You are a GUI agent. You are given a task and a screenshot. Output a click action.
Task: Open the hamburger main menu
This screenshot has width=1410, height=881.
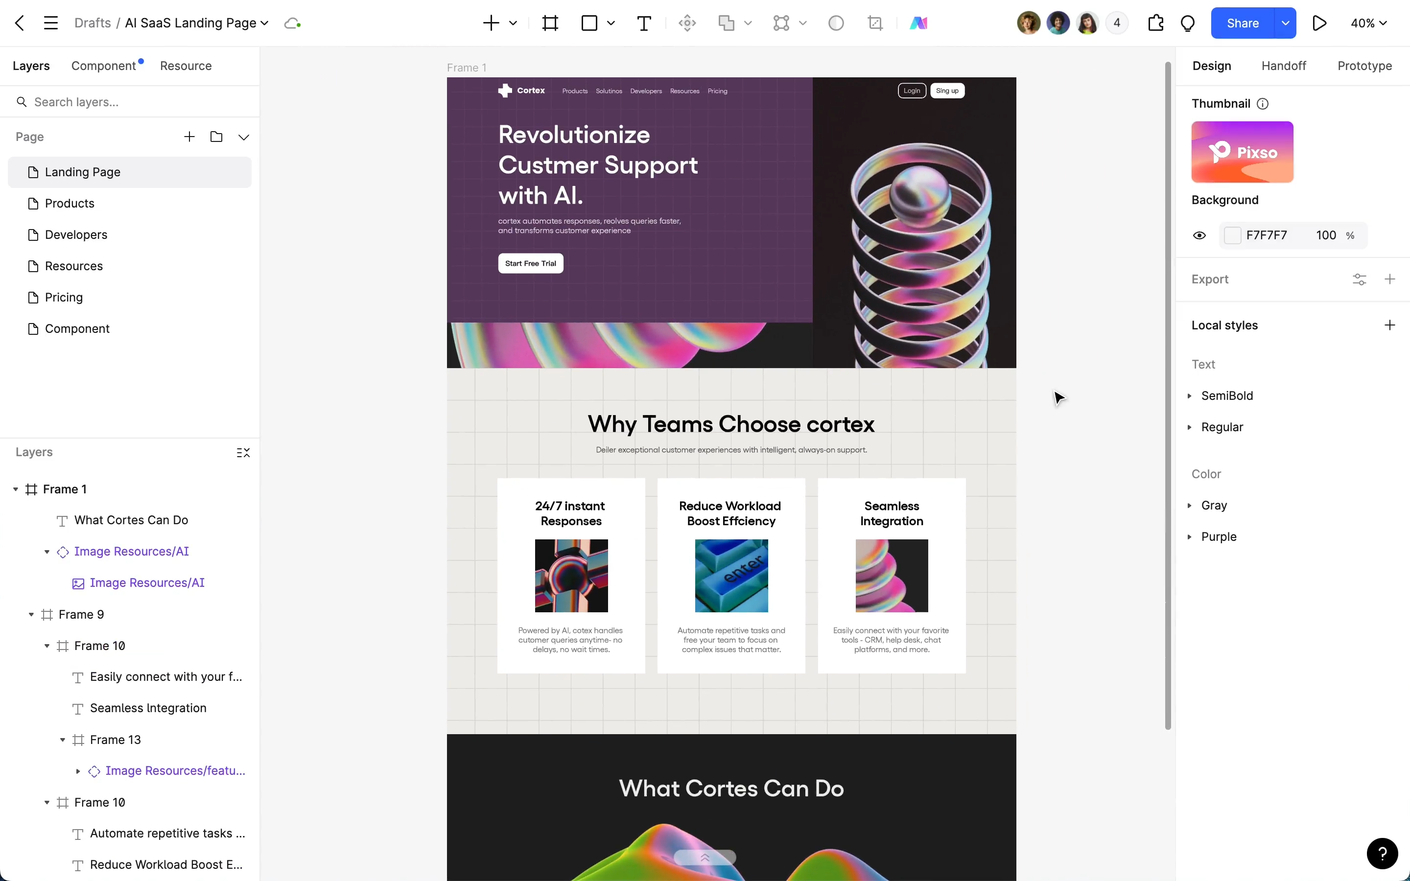(51, 23)
